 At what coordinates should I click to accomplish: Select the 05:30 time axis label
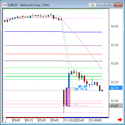(x=42, y=120)
